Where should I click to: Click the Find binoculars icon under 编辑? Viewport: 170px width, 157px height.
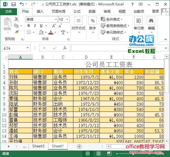tap(151, 21)
